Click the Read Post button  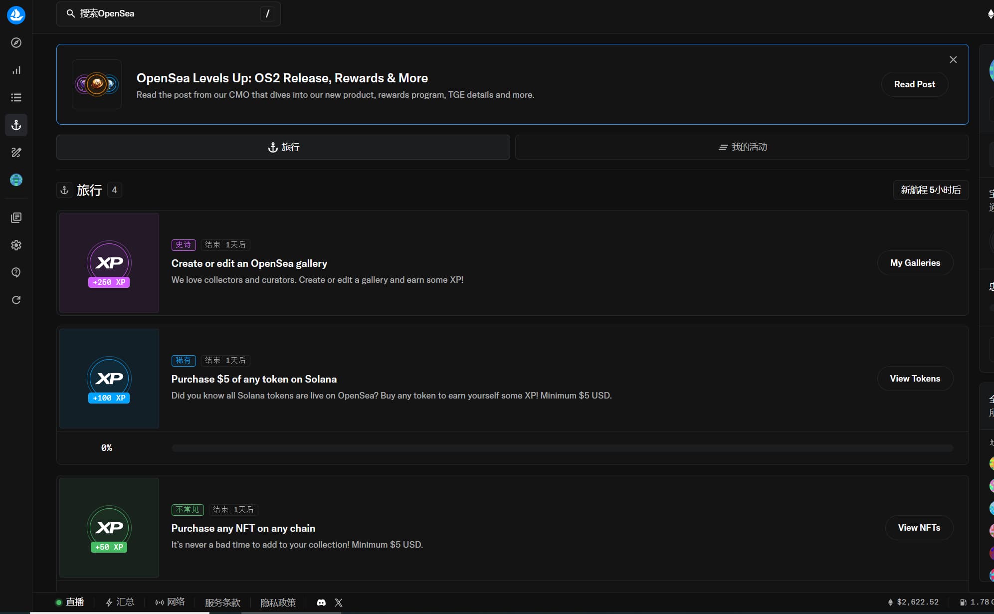pyautogui.click(x=914, y=84)
